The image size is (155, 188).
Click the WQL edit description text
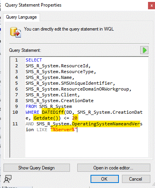(x=69, y=29)
